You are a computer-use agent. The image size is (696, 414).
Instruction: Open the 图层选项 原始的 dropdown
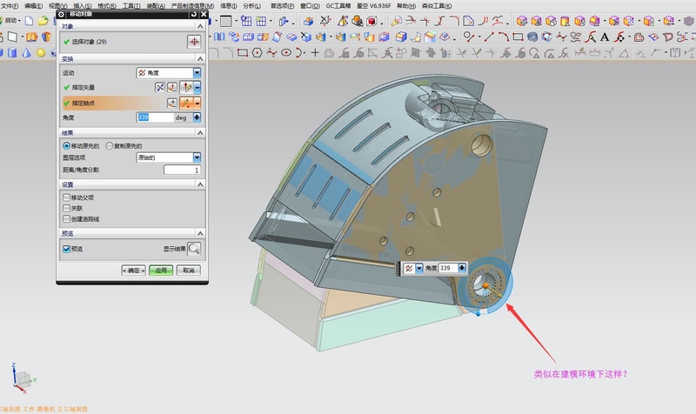[x=169, y=157]
